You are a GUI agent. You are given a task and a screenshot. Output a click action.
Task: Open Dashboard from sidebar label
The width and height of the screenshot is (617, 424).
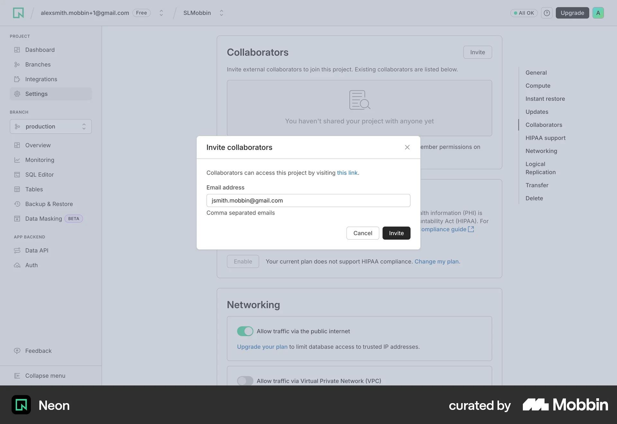(40, 50)
